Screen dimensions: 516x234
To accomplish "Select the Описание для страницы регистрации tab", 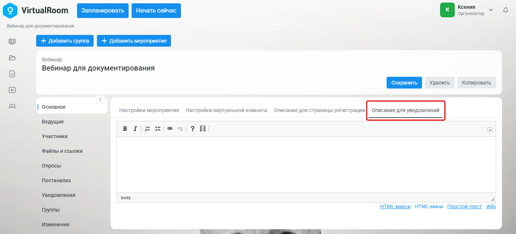I will (320, 110).
